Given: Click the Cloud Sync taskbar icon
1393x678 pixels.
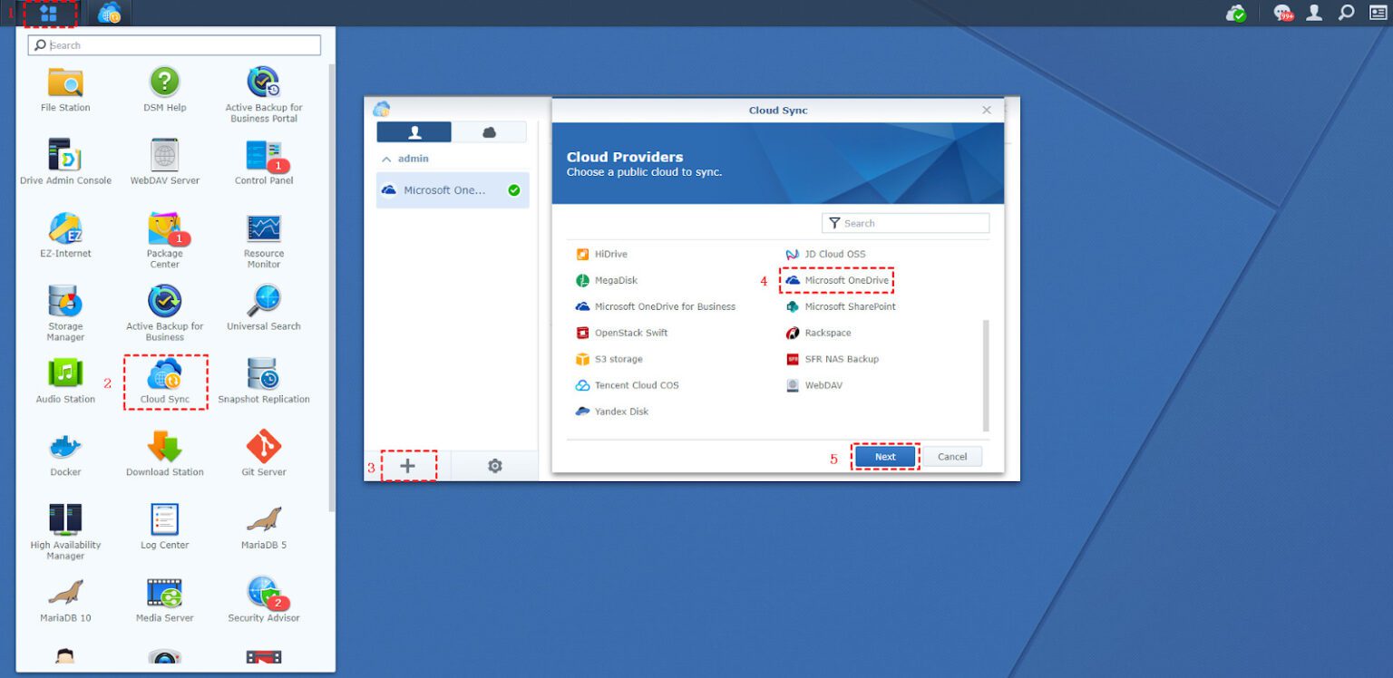Looking at the screenshot, I should point(110,13).
